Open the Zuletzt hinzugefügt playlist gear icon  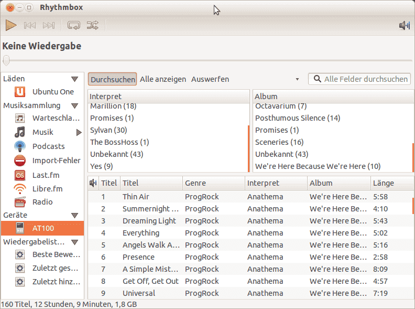[20, 281]
